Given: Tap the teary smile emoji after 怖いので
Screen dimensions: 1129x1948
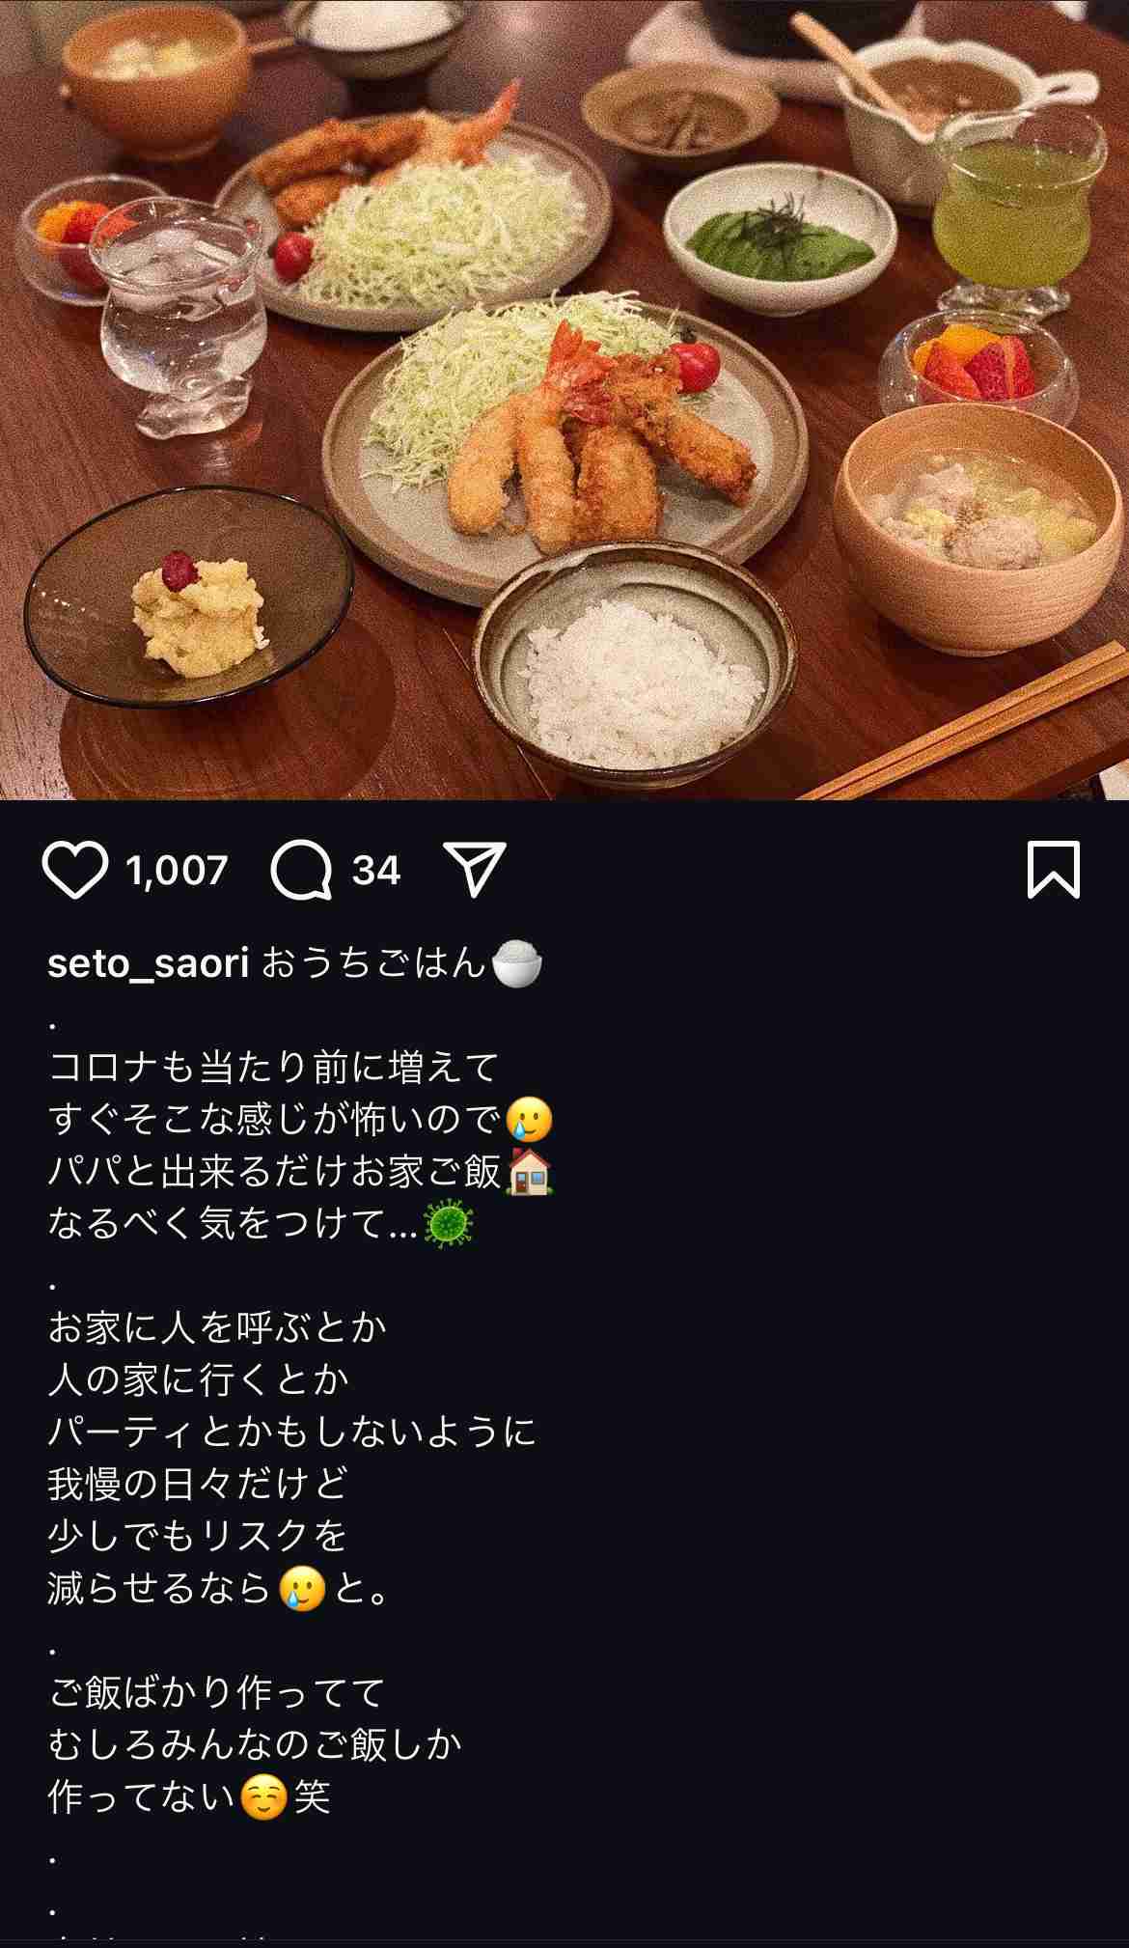Looking at the screenshot, I should (x=529, y=1120).
